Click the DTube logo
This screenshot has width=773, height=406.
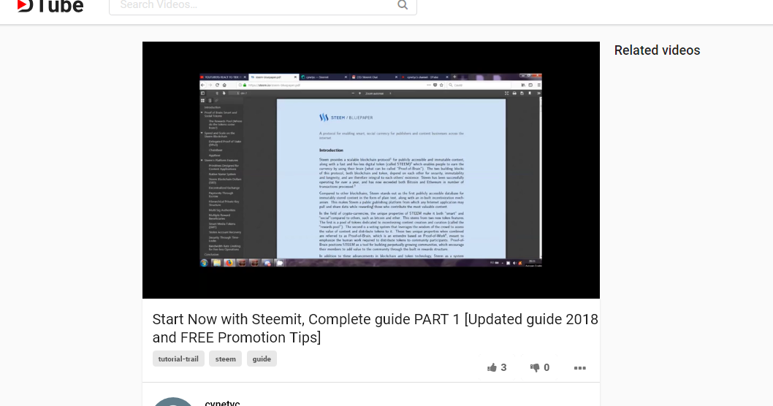(x=50, y=6)
